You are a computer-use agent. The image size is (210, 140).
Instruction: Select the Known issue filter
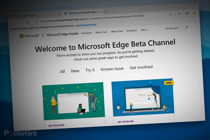point(112,69)
